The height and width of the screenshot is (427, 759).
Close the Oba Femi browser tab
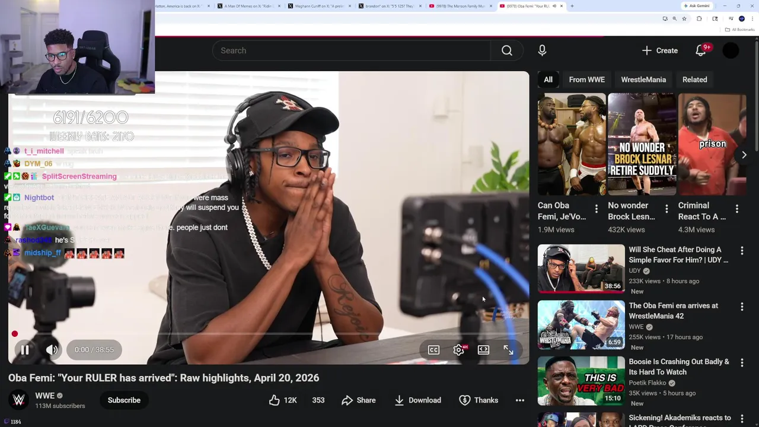point(561,6)
